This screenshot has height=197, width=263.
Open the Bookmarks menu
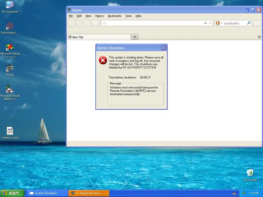(x=115, y=16)
